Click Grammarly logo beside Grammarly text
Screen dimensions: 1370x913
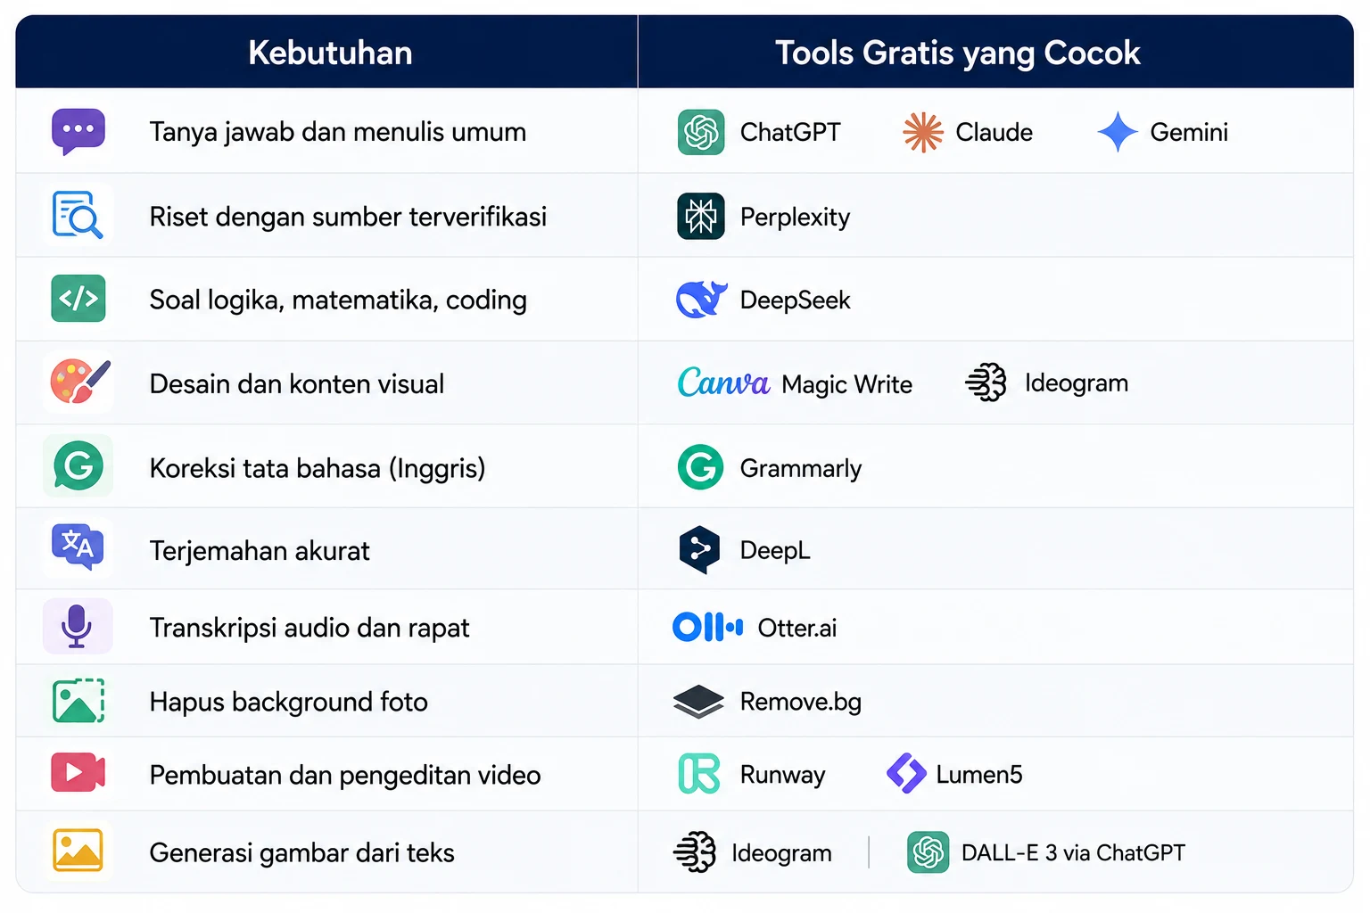point(701,467)
